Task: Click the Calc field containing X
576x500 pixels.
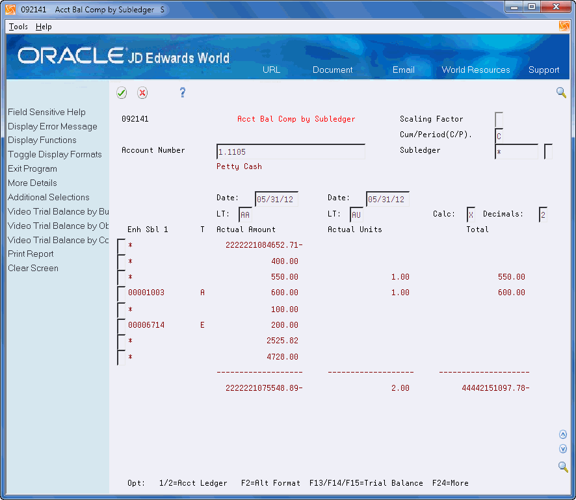Action: click(x=471, y=215)
